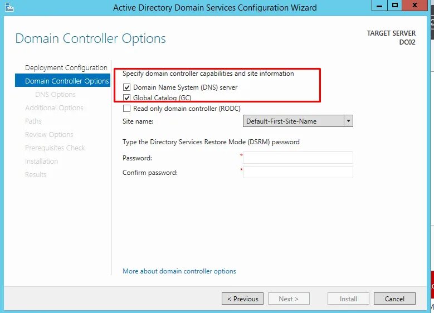Select Results step in sidebar
Viewport: 434px width, 313px height.
coord(36,175)
